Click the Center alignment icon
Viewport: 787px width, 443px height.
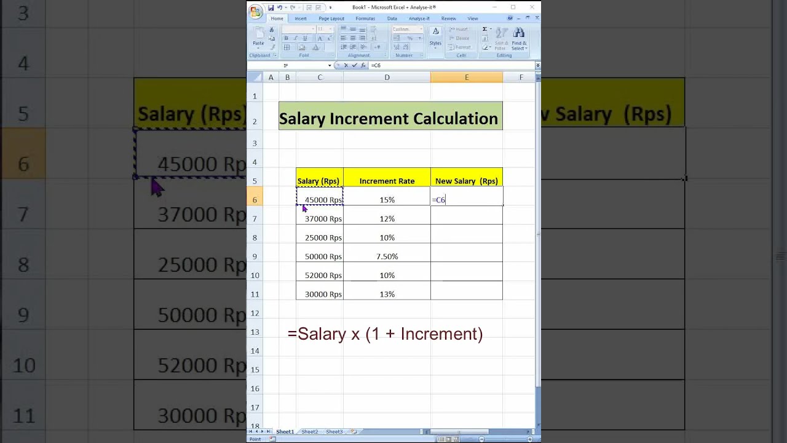pyautogui.click(x=353, y=38)
